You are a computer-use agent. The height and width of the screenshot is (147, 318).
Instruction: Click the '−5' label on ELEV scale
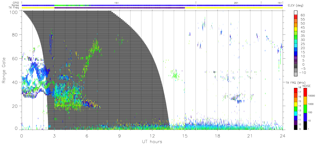(x=304, y=69)
